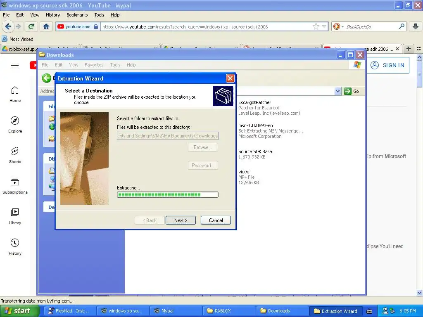Select the EscargotPatcher file
423x317 pixels.
pos(269,108)
